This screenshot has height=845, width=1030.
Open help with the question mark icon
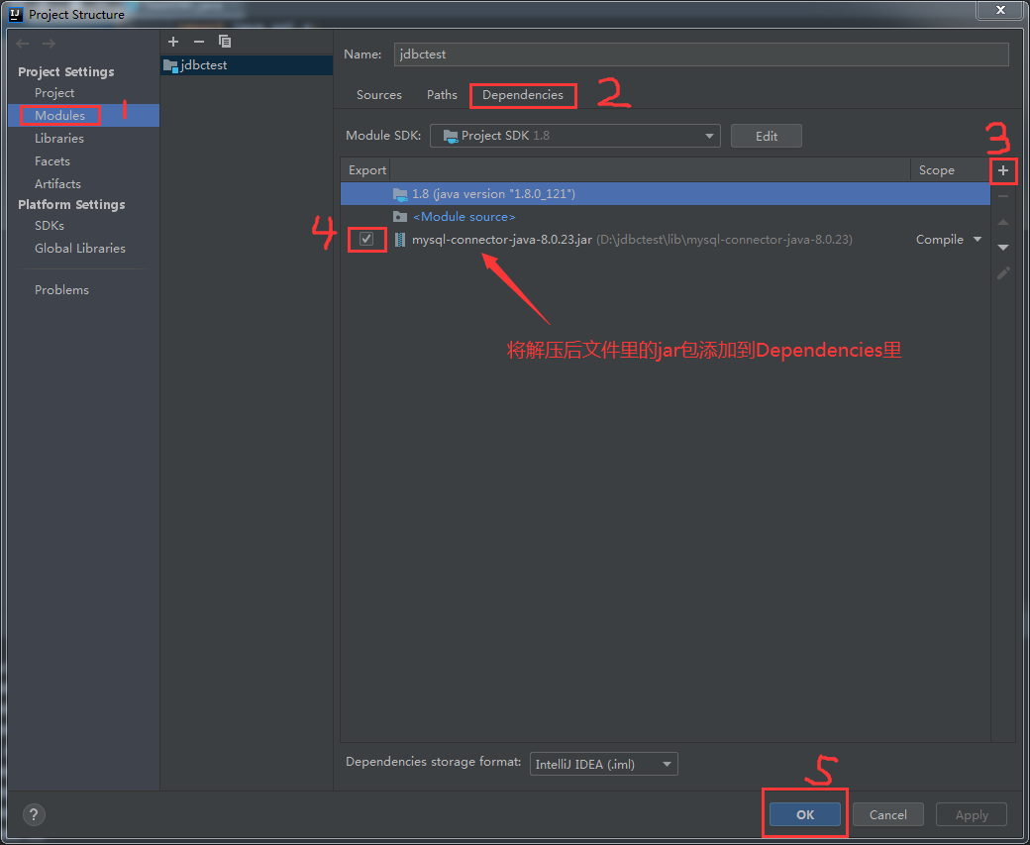click(34, 814)
